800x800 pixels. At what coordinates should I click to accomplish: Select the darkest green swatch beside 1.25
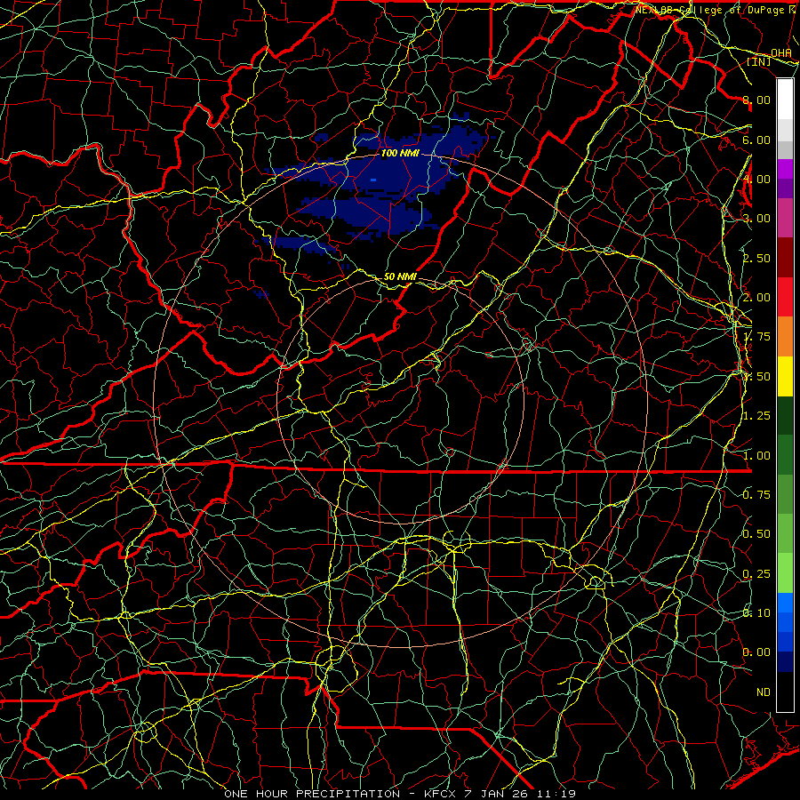point(785,415)
